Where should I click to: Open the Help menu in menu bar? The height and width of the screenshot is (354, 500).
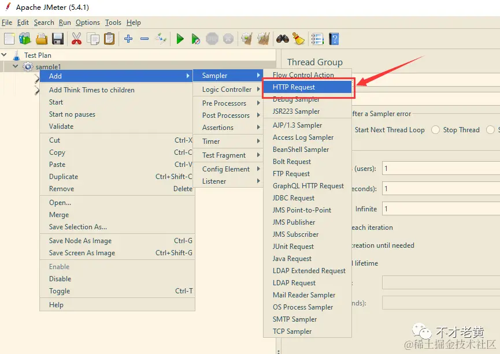click(134, 23)
